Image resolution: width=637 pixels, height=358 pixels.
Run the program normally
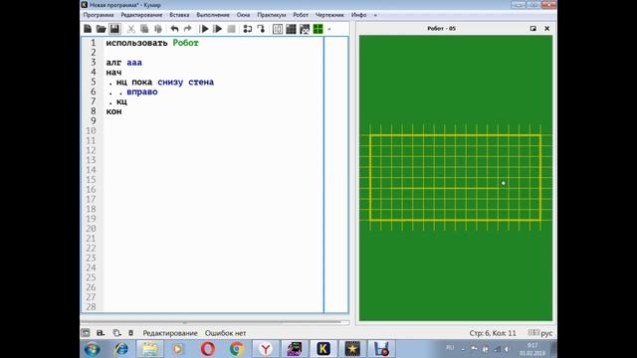[x=204, y=29]
